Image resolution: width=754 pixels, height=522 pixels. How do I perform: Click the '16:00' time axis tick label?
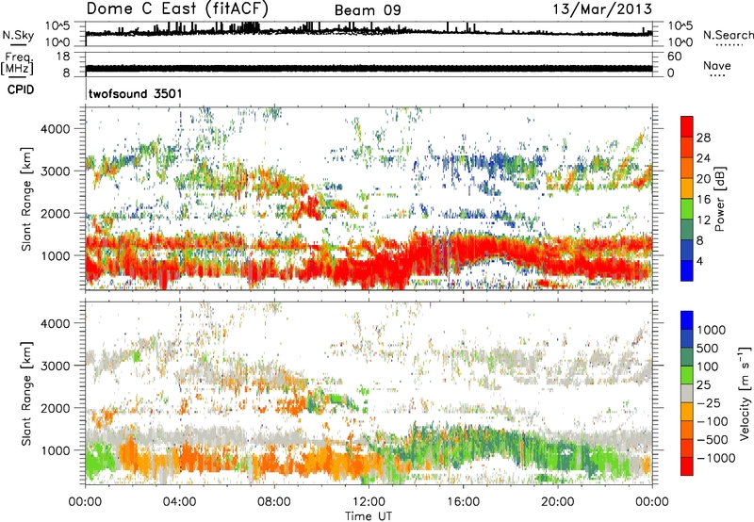[x=463, y=502]
